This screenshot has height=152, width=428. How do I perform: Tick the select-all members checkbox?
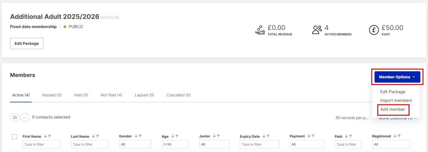15,137
